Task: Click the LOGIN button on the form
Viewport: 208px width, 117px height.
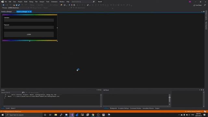Action: [29, 34]
